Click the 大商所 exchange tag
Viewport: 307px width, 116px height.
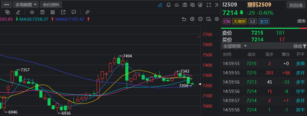click(x=239, y=21)
